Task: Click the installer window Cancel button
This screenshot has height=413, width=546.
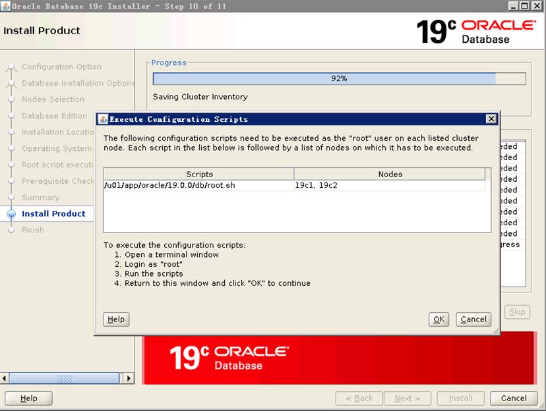Action: (514, 398)
